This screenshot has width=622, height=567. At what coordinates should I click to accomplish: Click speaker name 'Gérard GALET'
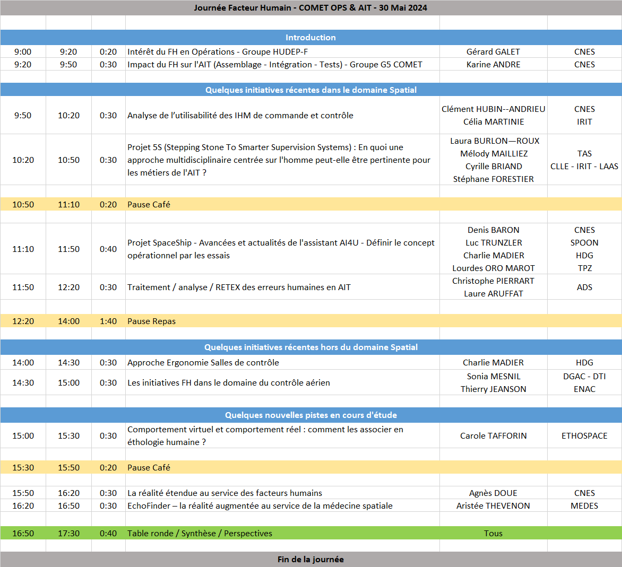coord(493,51)
